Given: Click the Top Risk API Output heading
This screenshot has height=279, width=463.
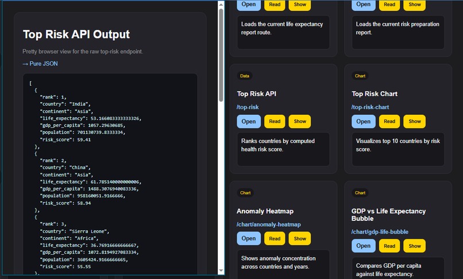Looking at the screenshot, I should (76, 34).
